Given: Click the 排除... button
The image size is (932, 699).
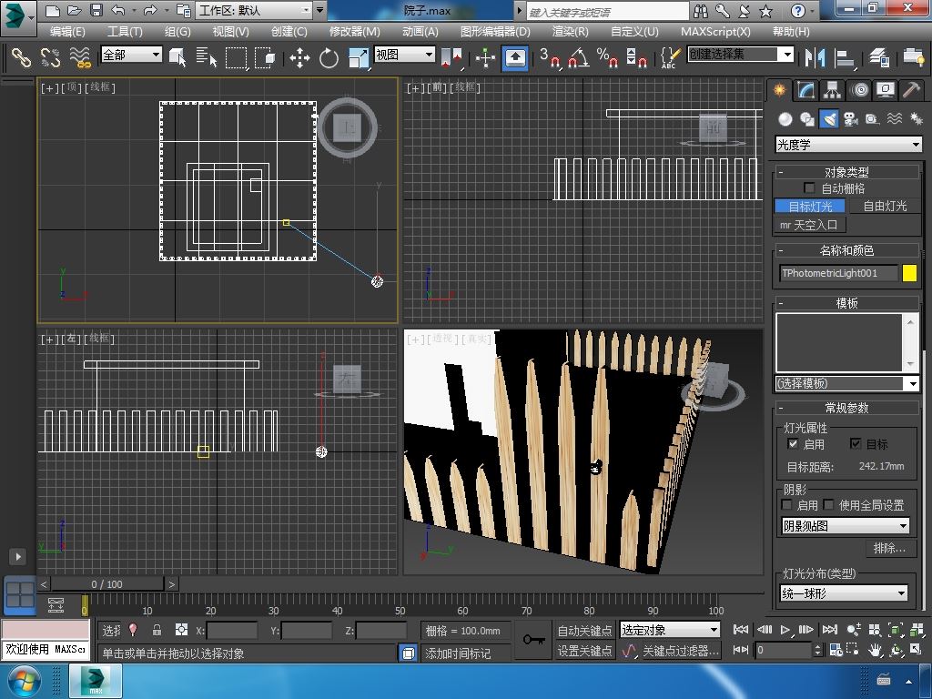Looking at the screenshot, I should tap(889, 548).
